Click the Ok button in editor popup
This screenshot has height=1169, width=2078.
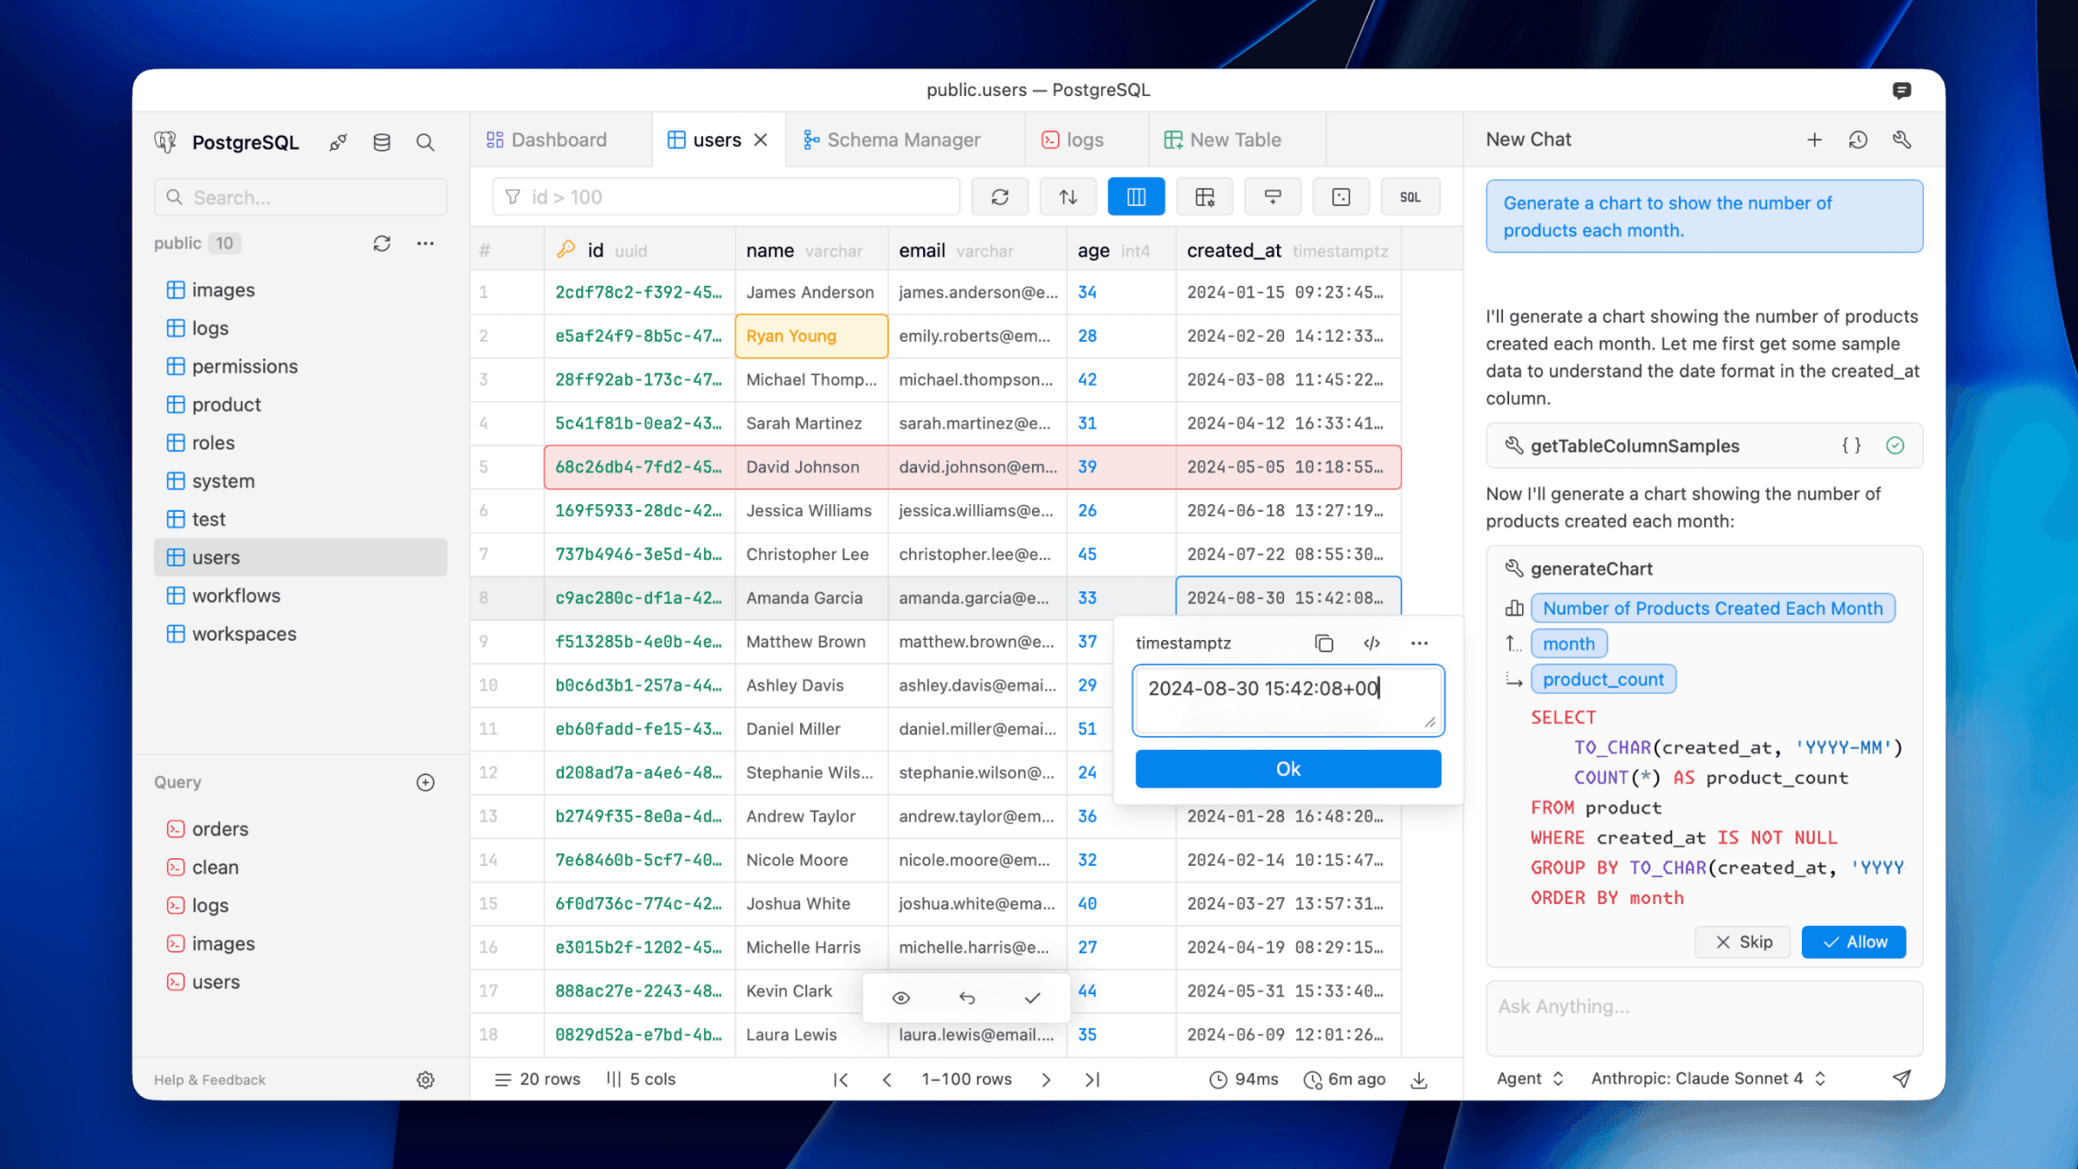point(1287,769)
